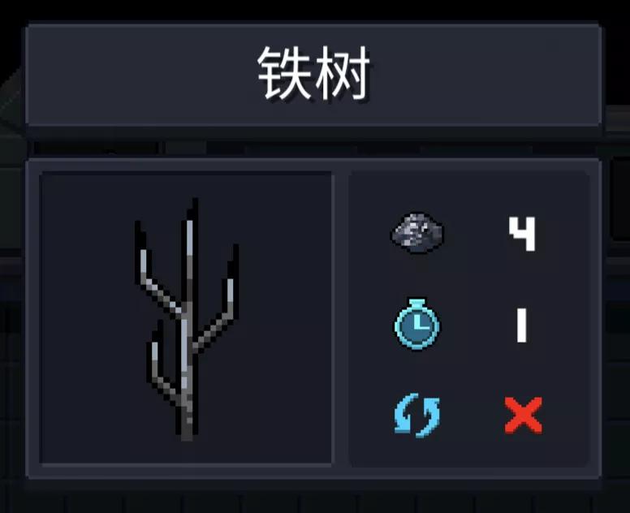Click the red X cancel icon
630x513 pixels.
click(523, 416)
